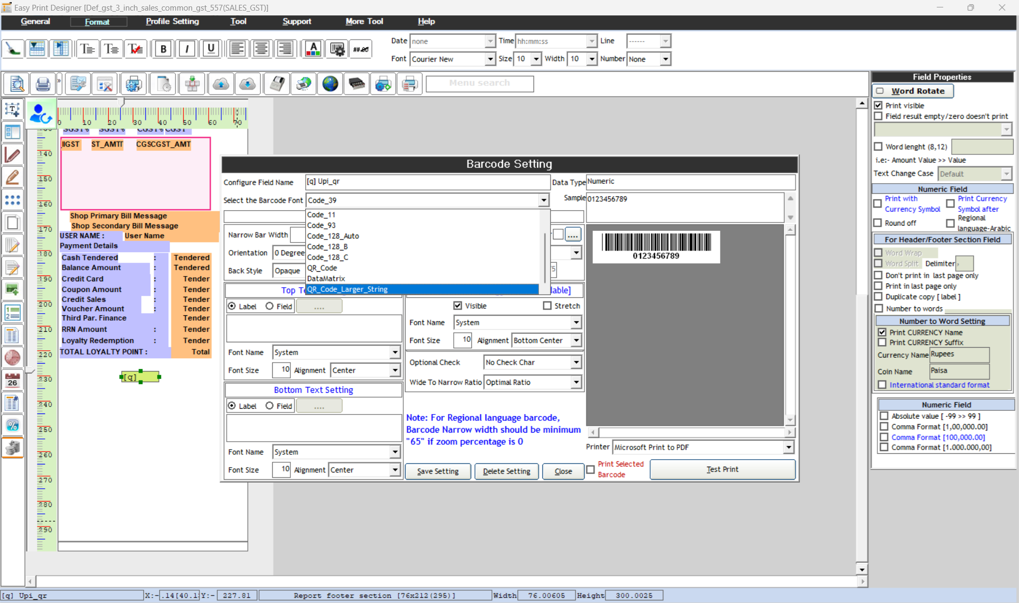Viewport: 1019px width, 603px height.
Task: Click the globe icon in toolbar
Action: point(330,84)
